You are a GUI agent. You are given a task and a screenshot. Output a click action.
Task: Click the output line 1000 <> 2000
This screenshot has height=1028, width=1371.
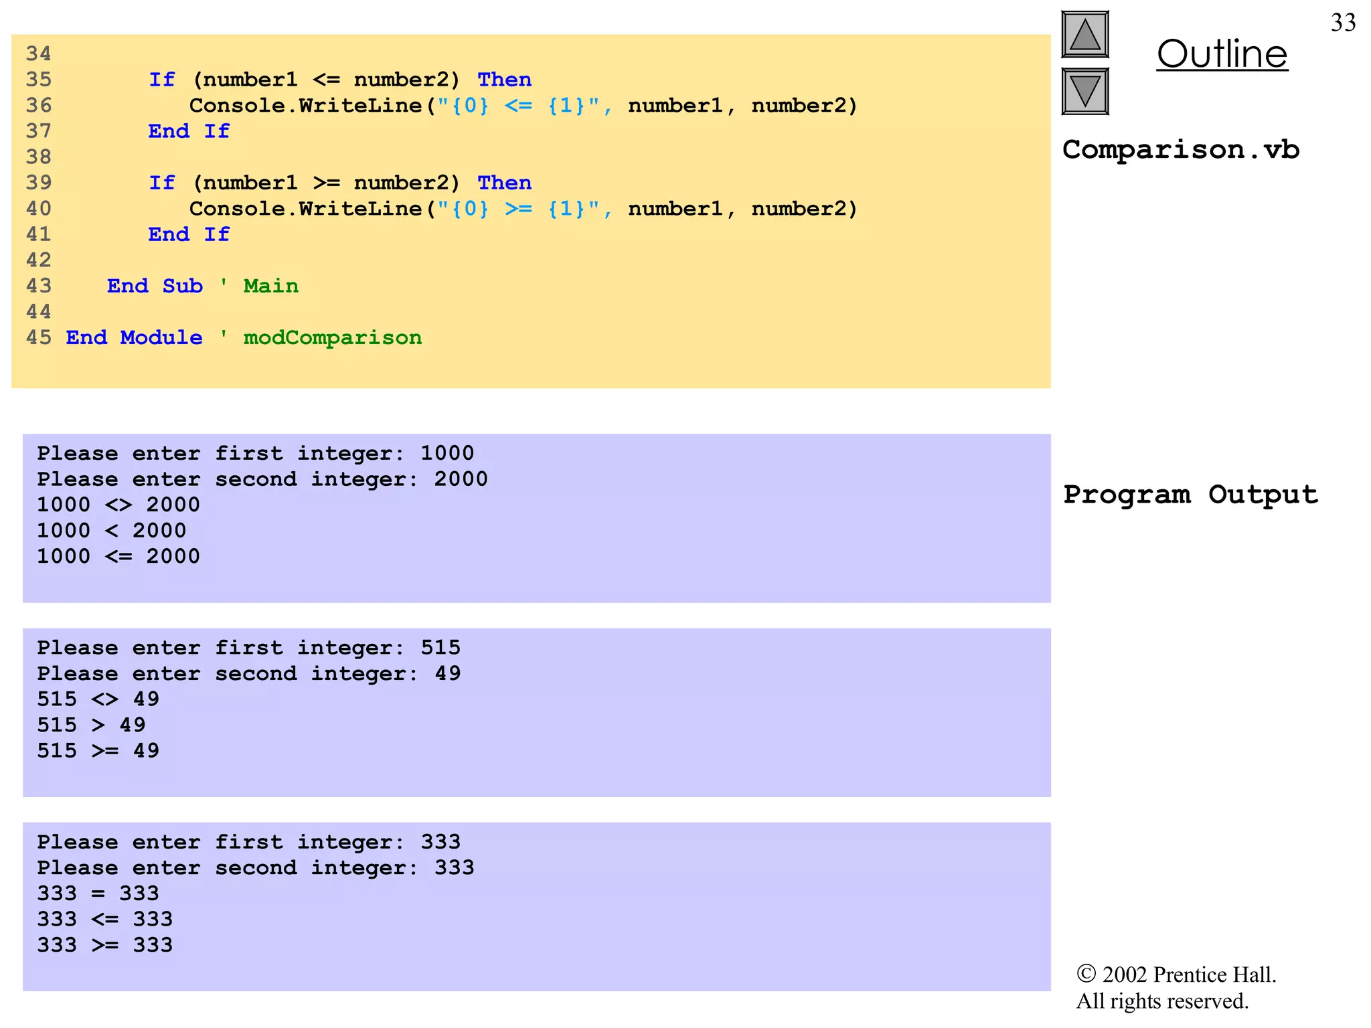[x=118, y=505]
